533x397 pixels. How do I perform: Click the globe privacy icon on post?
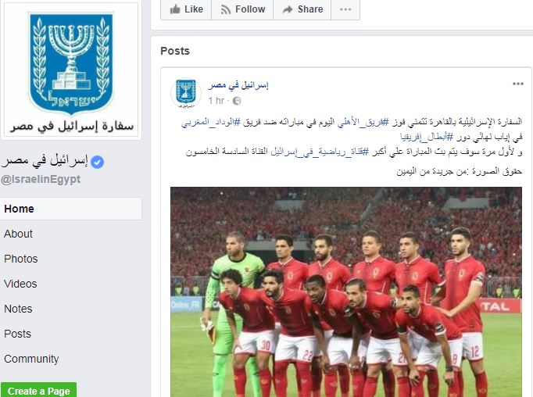click(237, 101)
